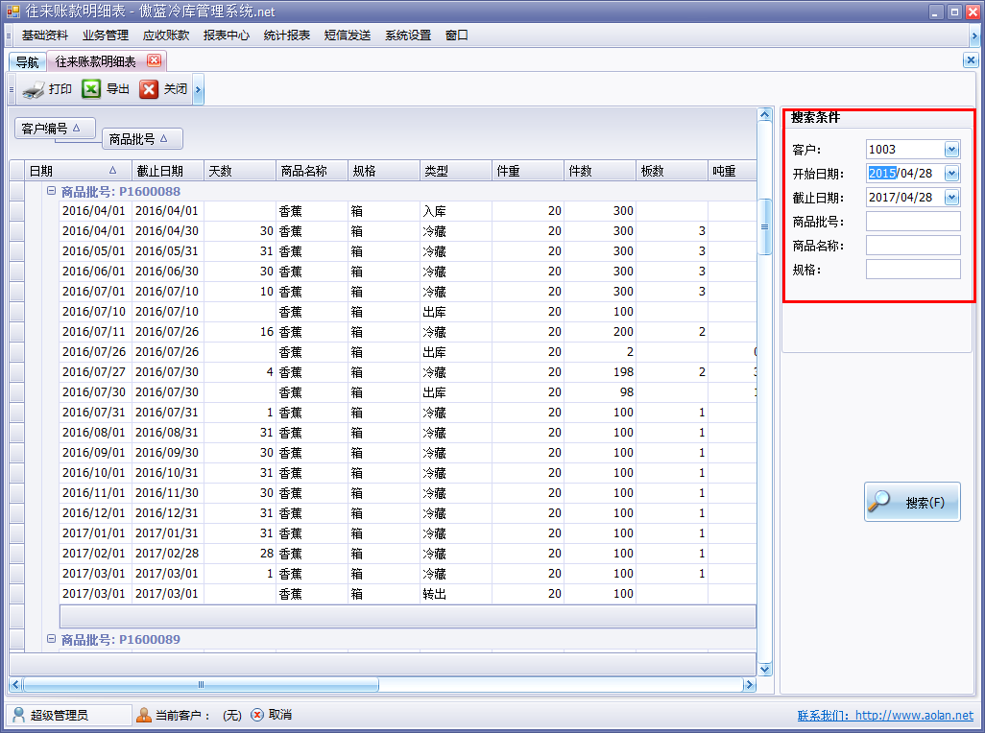Click the 商品批号 search input field

point(912,222)
